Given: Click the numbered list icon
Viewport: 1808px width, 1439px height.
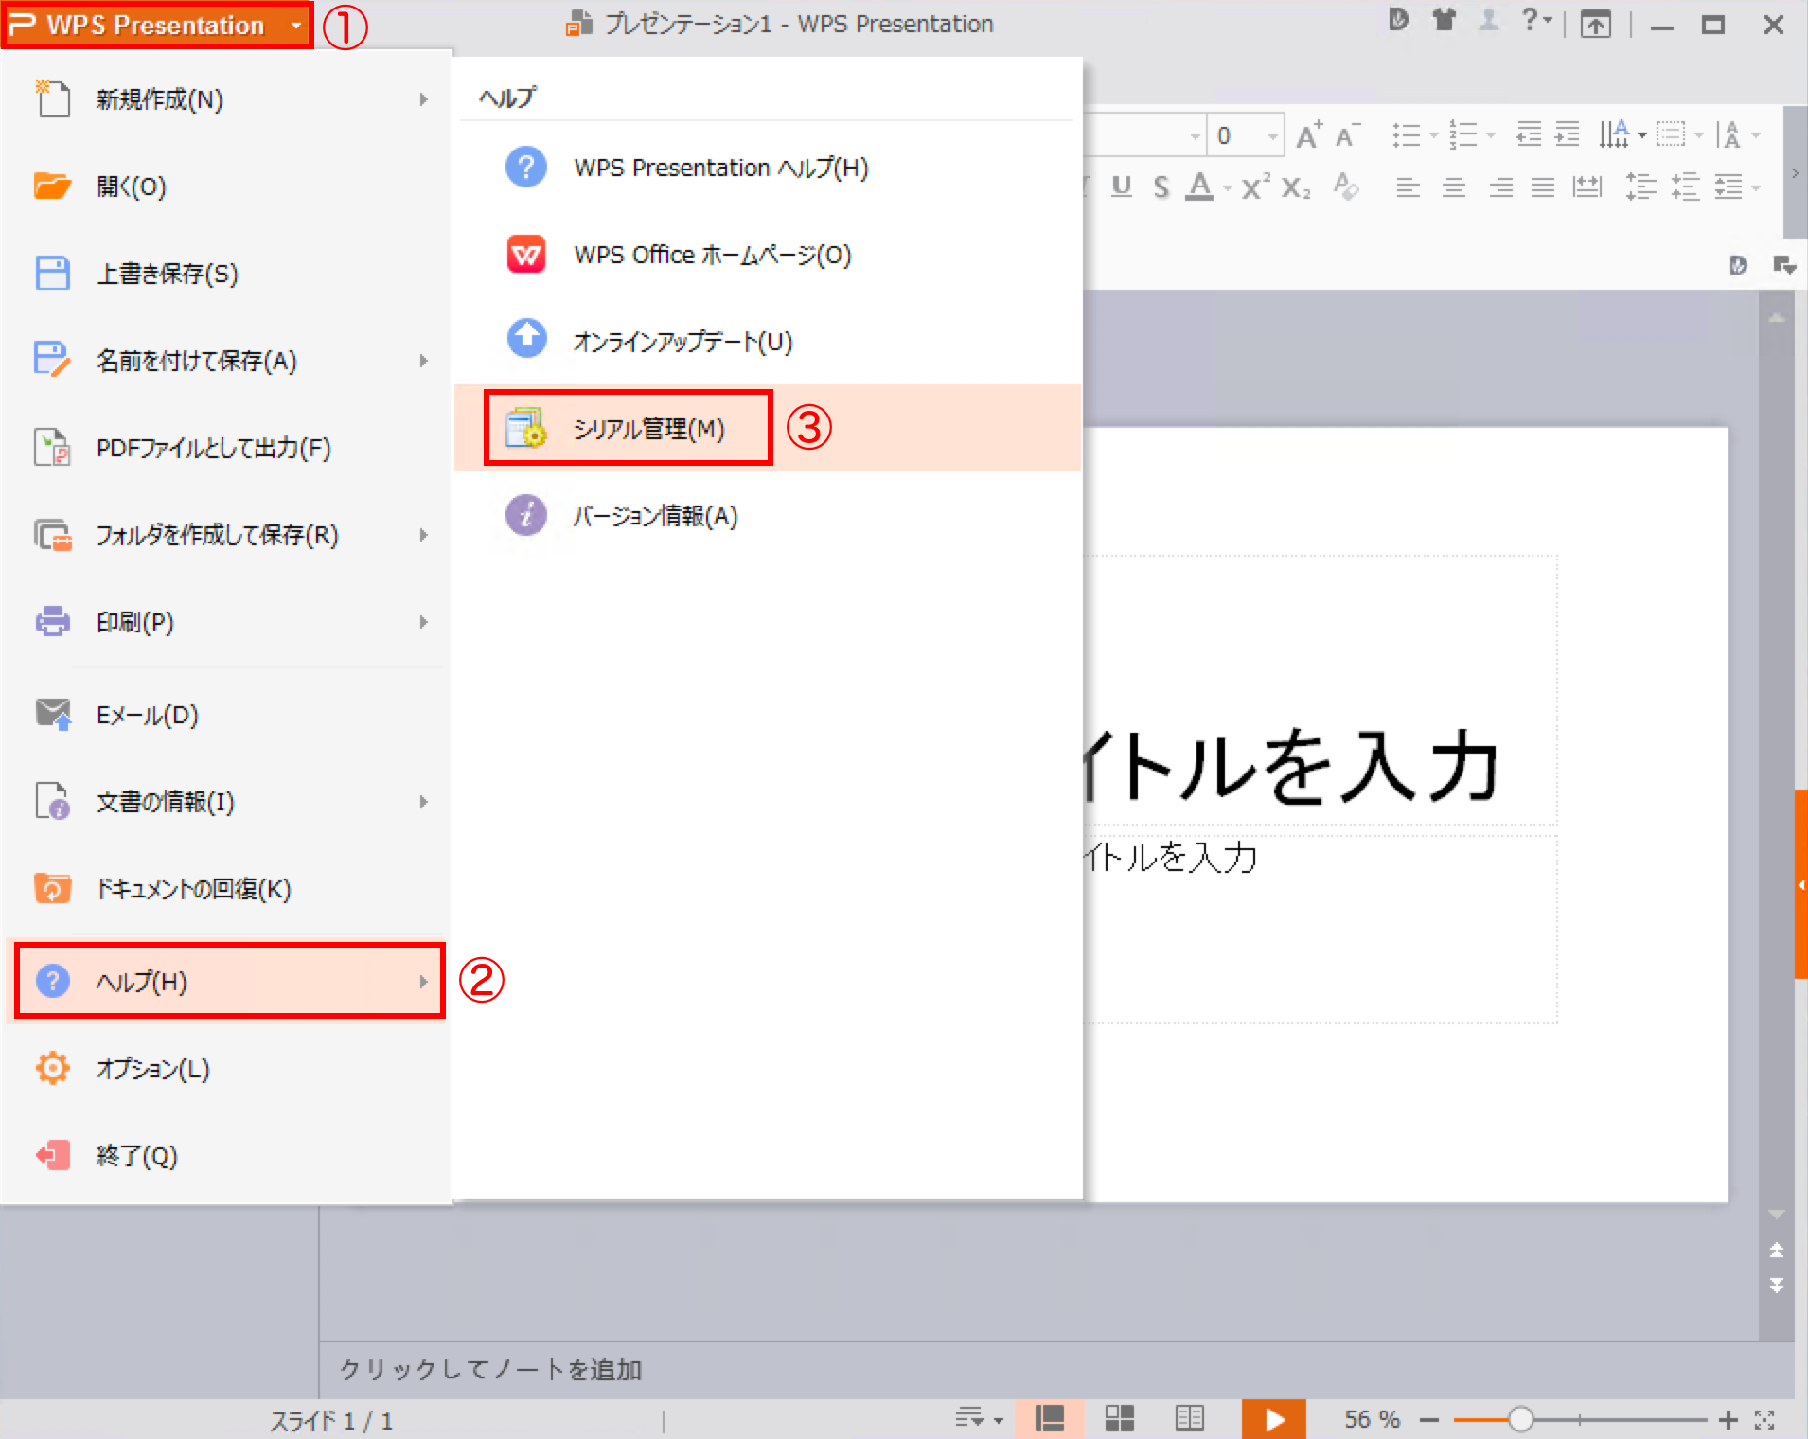Looking at the screenshot, I should coord(1462,135).
